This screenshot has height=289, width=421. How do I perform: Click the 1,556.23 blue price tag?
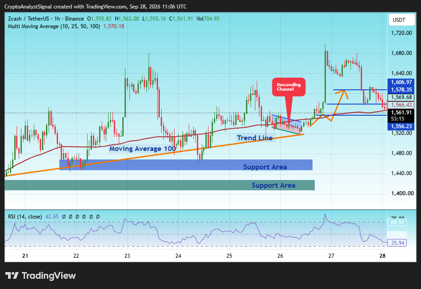(401, 126)
